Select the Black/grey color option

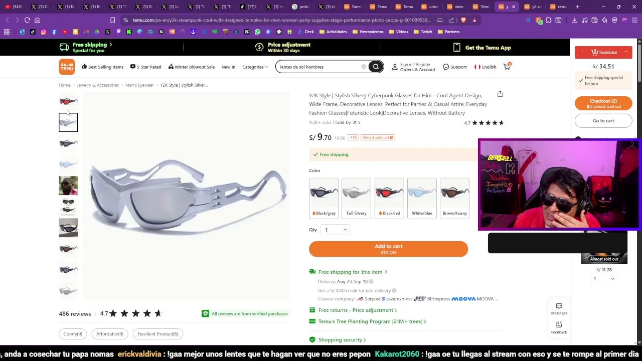pyautogui.click(x=324, y=198)
